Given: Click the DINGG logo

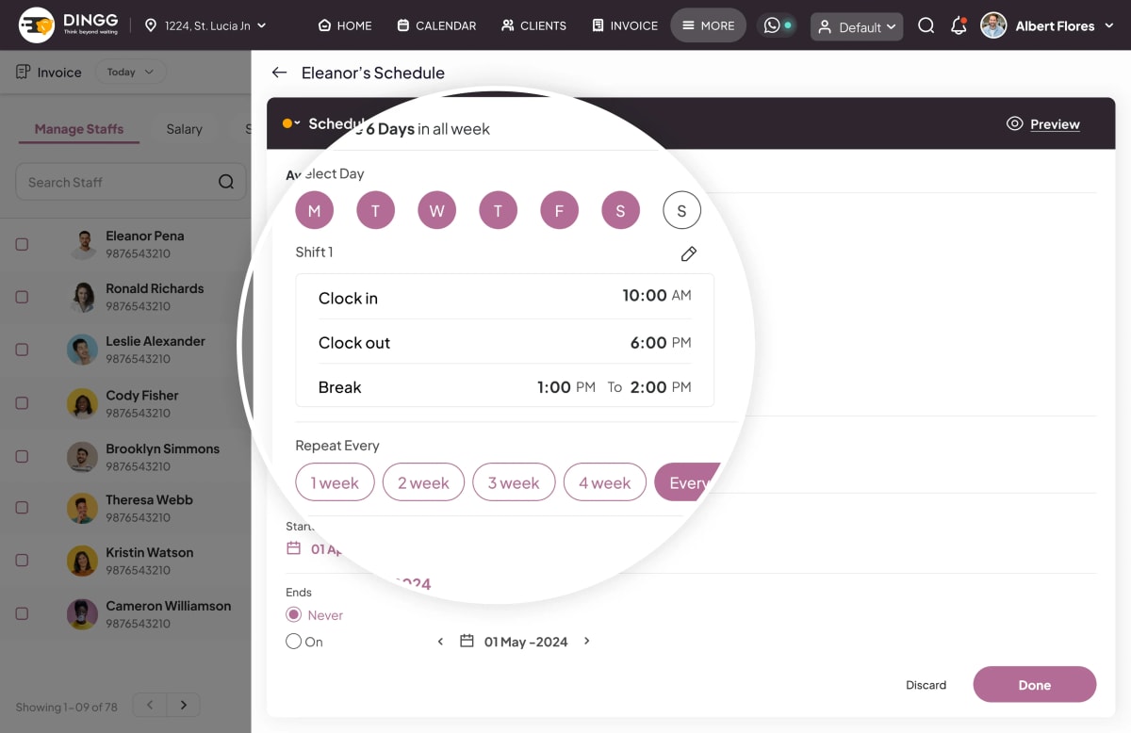Looking at the screenshot, I should 73,25.
